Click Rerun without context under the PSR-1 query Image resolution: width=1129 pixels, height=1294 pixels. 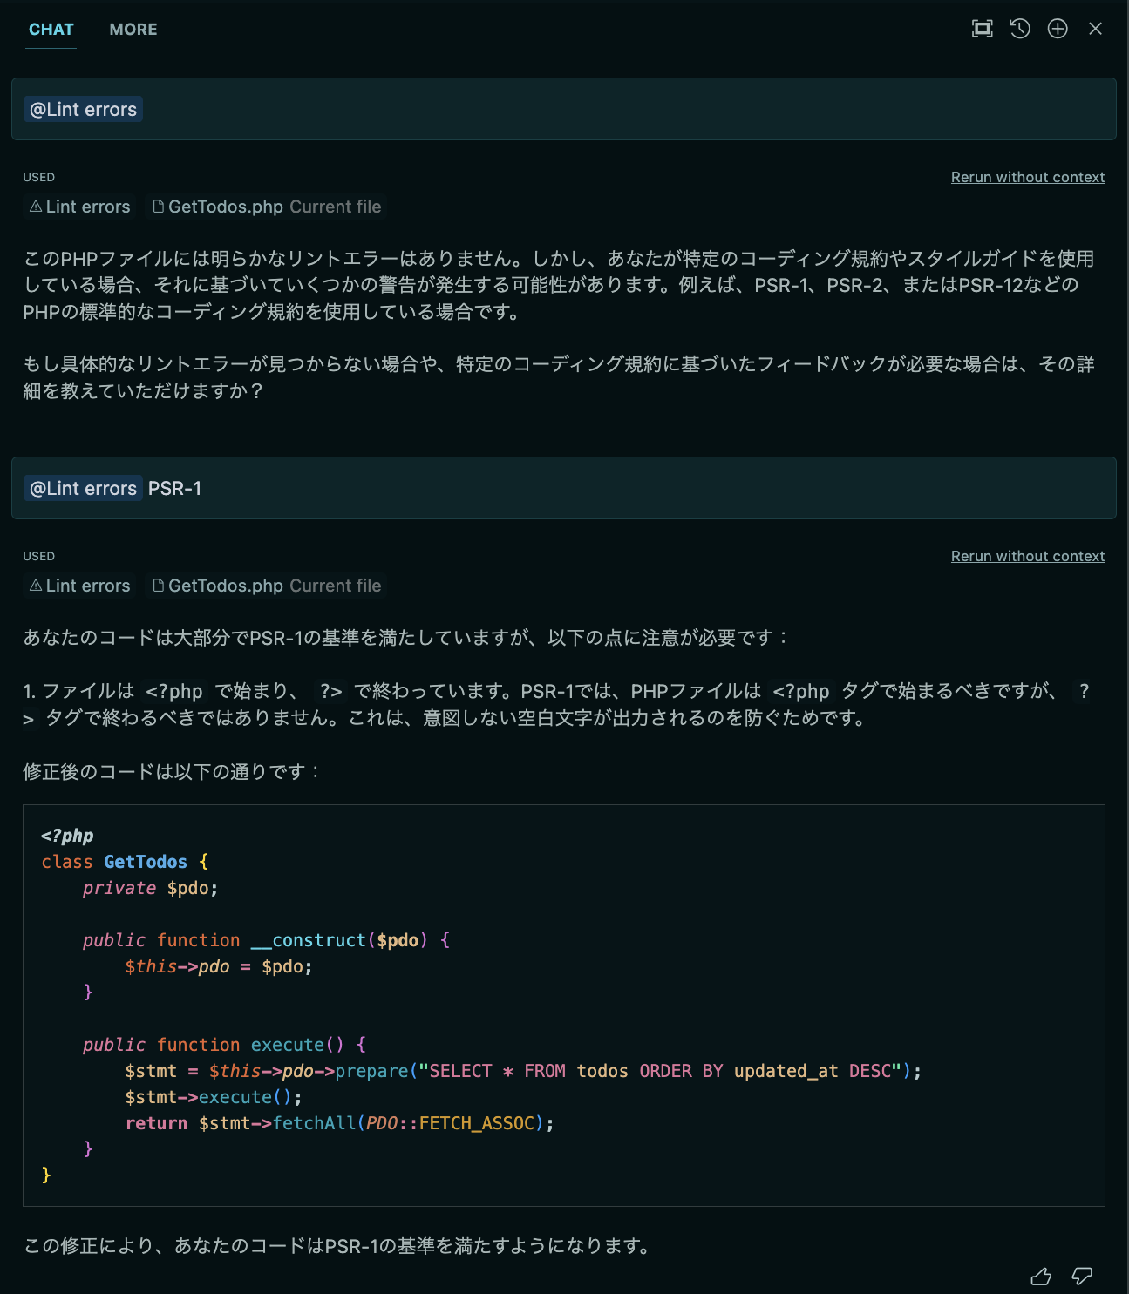point(1028,555)
